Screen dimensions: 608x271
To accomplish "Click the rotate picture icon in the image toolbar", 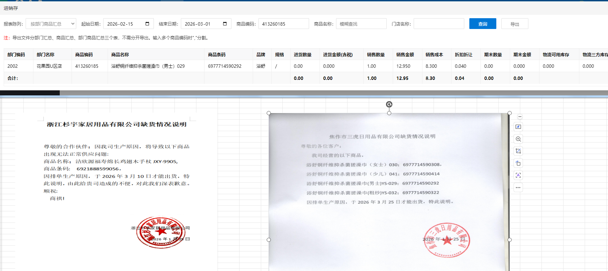I will 518,163.
